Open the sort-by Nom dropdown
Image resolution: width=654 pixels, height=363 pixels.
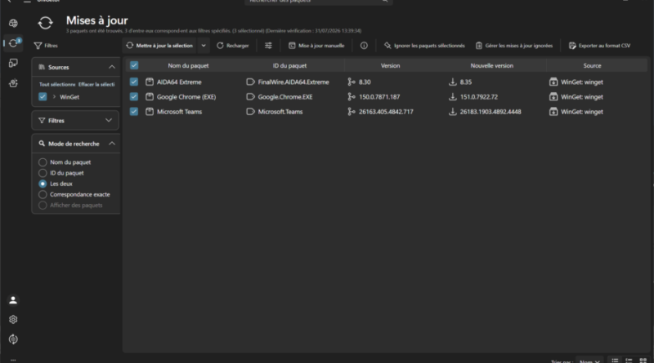589,361
